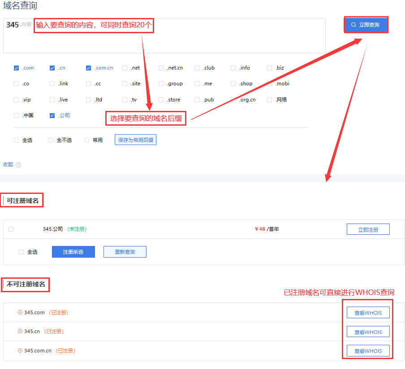This screenshot has width=405, height=369.
Task: Uncheck the .com suffix checkbox
Action: (17, 68)
